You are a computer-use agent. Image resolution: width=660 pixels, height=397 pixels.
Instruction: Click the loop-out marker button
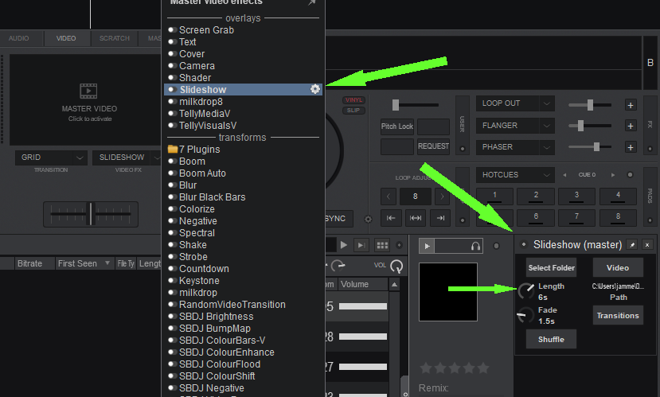click(x=440, y=218)
